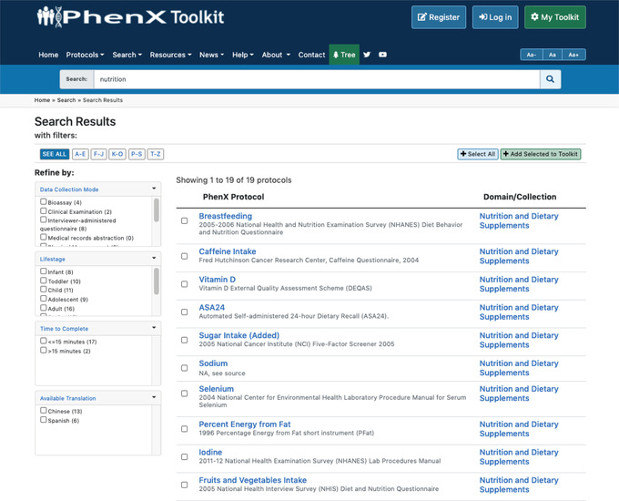This screenshot has width=619, height=501.
Task: Open the YouTube icon link
Action: coord(382,55)
